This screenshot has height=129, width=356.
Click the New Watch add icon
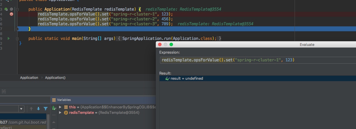[x=54, y=108]
